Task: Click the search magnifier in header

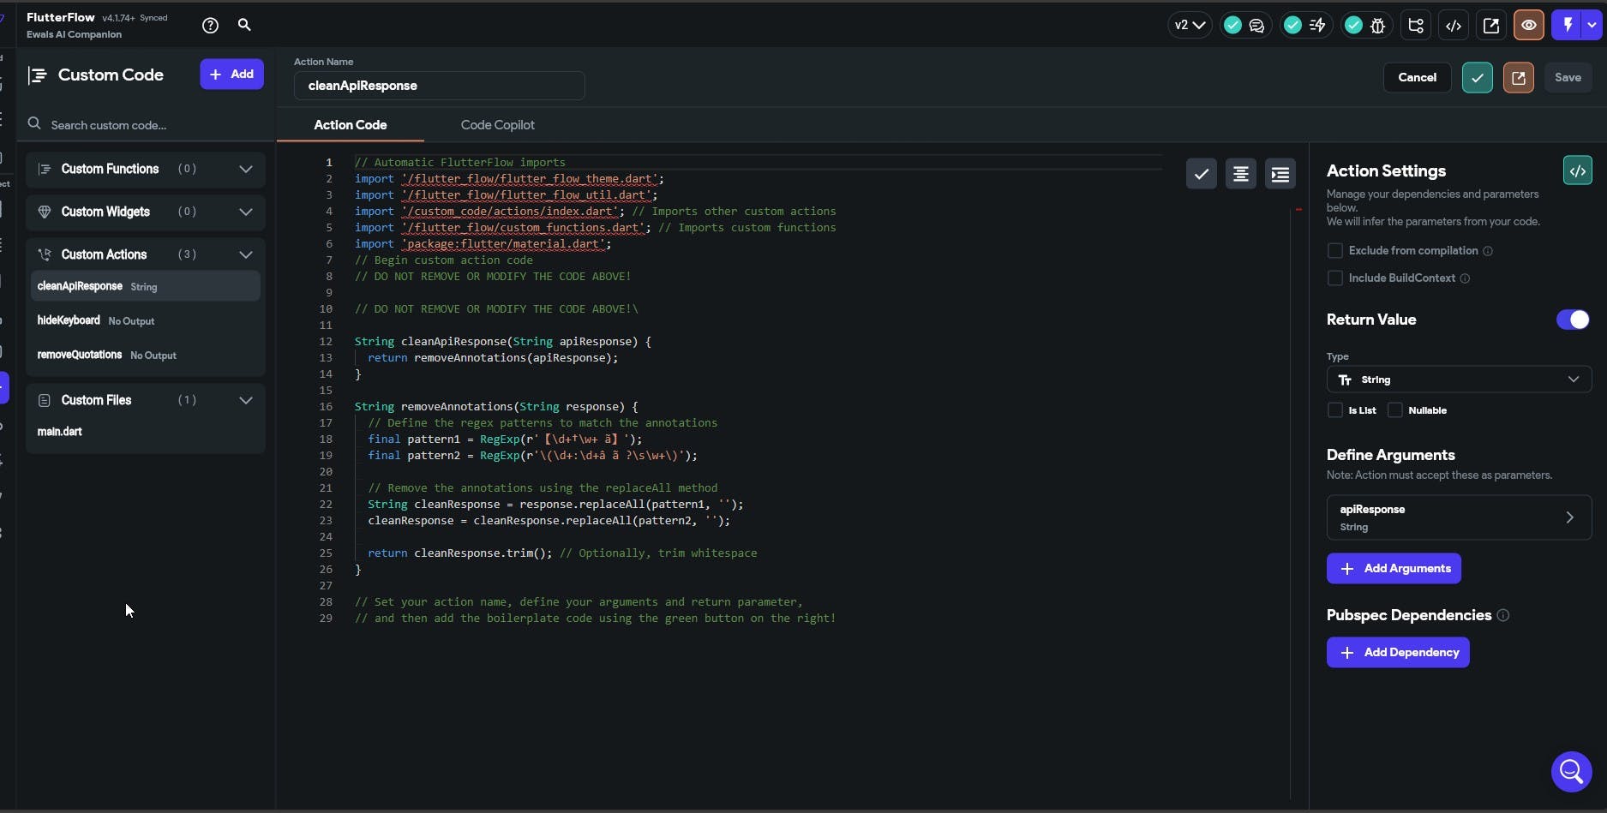Action: pos(244,26)
